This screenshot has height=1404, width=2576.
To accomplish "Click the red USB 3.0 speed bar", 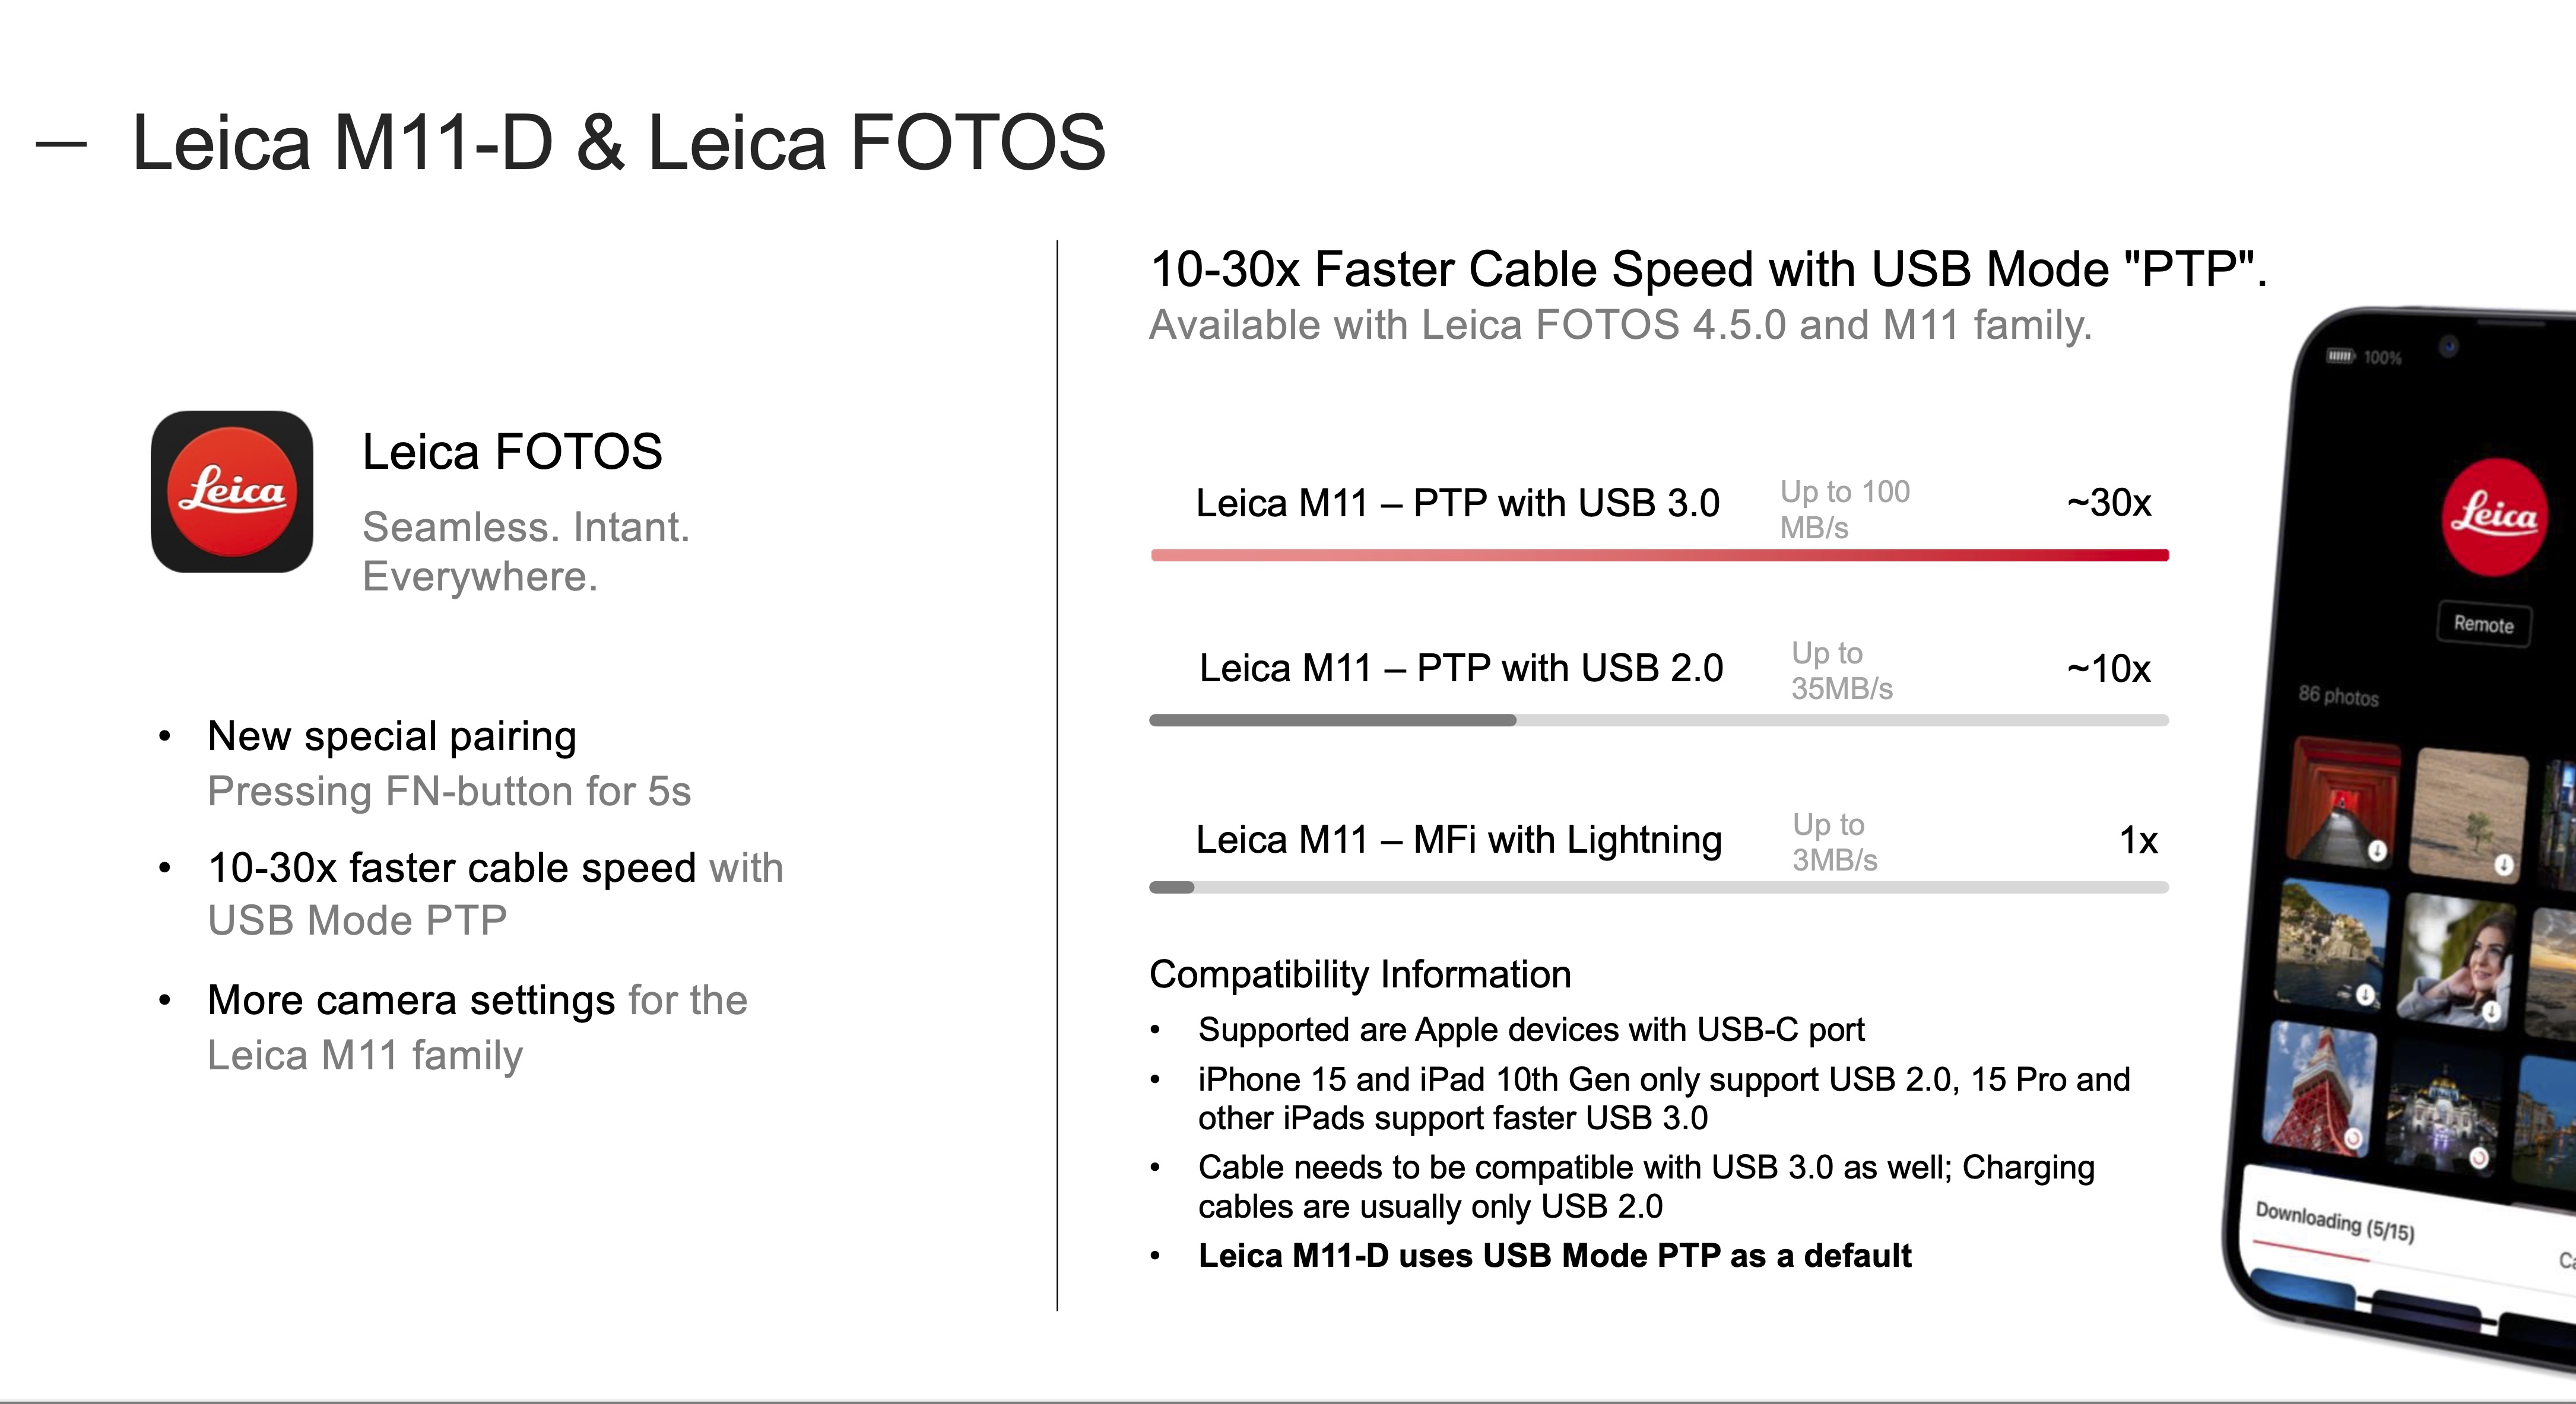I will click(x=1659, y=555).
